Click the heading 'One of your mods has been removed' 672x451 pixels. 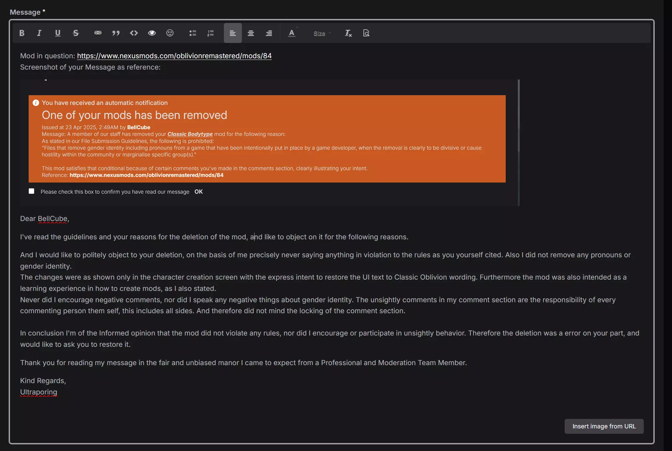pyautogui.click(x=134, y=115)
